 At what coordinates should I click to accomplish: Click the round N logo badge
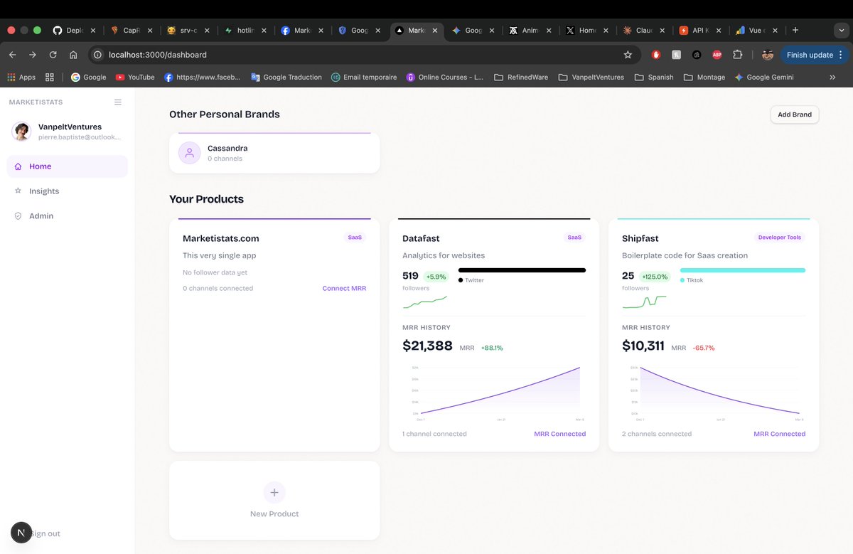(21, 533)
